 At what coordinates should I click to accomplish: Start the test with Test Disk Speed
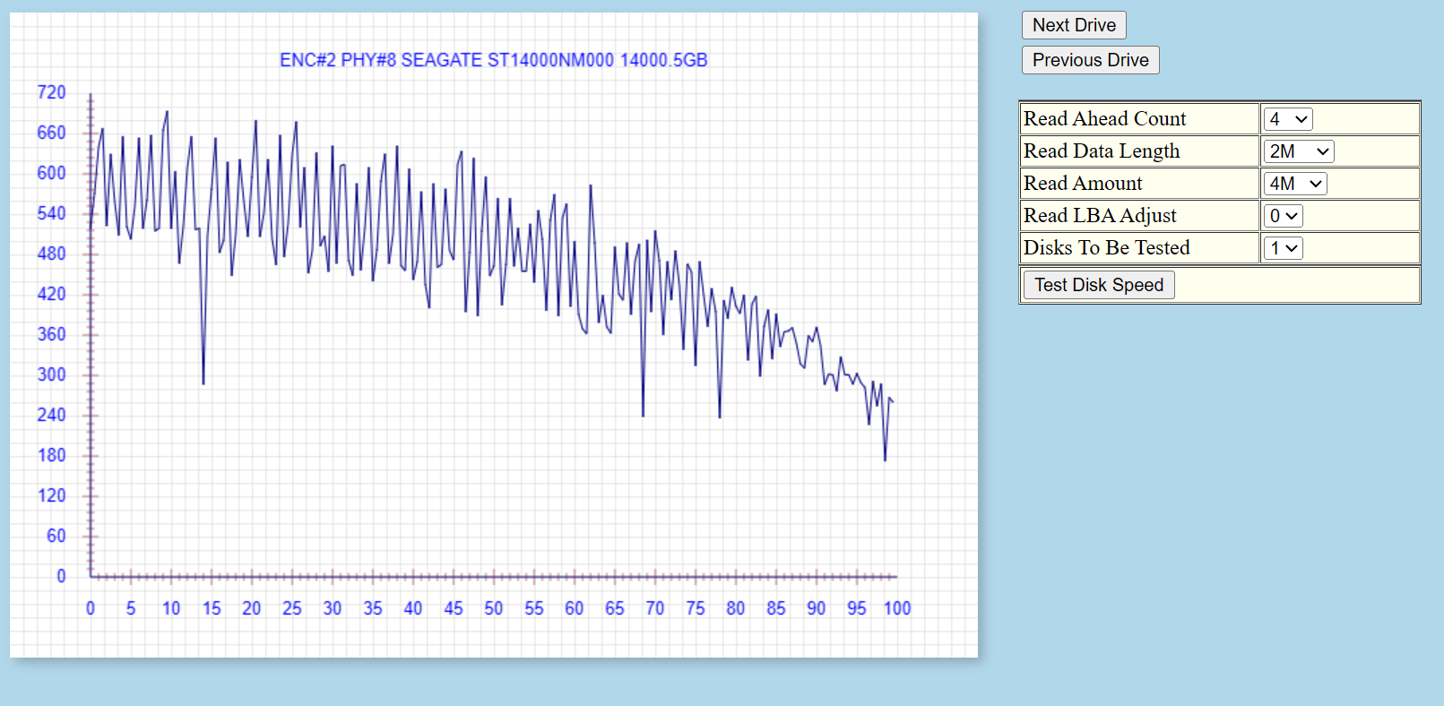coord(1098,285)
